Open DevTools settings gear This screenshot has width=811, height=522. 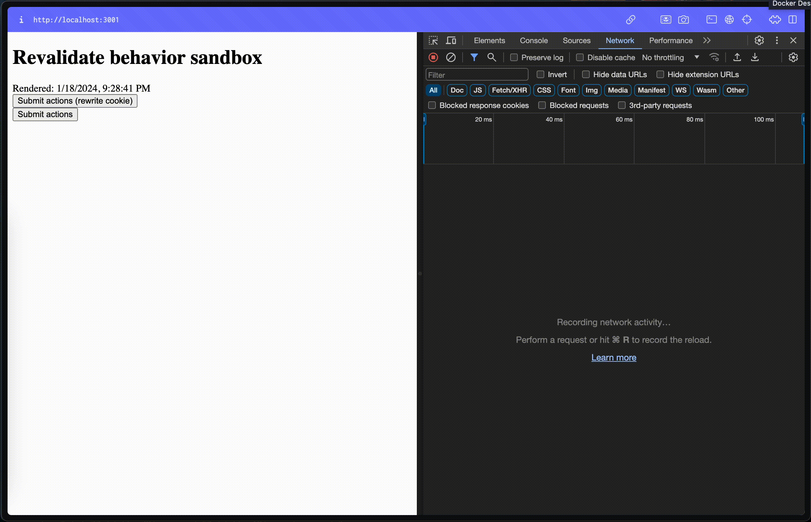point(759,40)
